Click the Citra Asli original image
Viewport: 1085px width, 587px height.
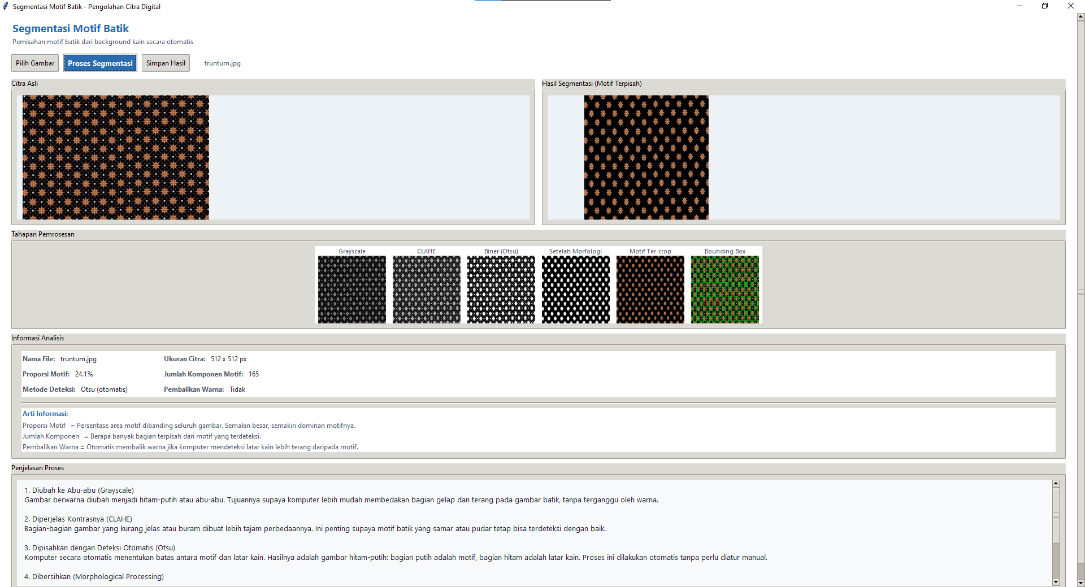click(x=116, y=157)
